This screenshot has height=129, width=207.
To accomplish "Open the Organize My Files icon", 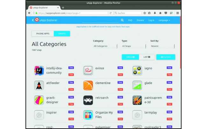I will (88, 115).
